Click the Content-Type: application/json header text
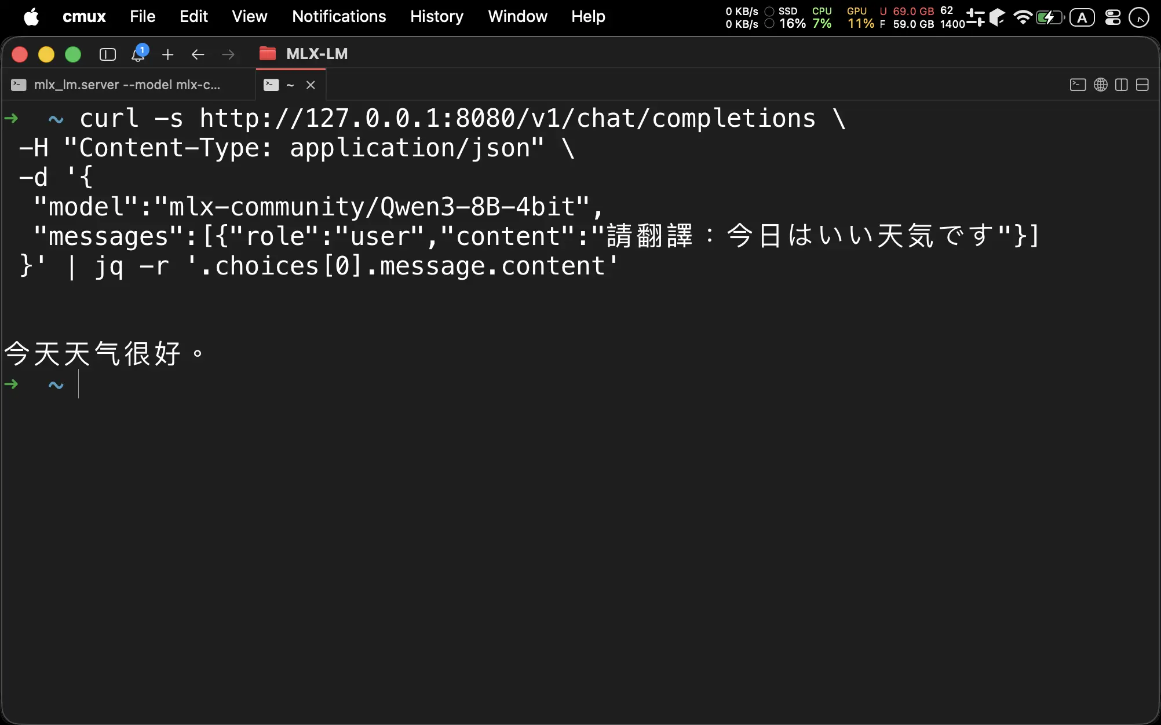The width and height of the screenshot is (1161, 725). tap(304, 148)
